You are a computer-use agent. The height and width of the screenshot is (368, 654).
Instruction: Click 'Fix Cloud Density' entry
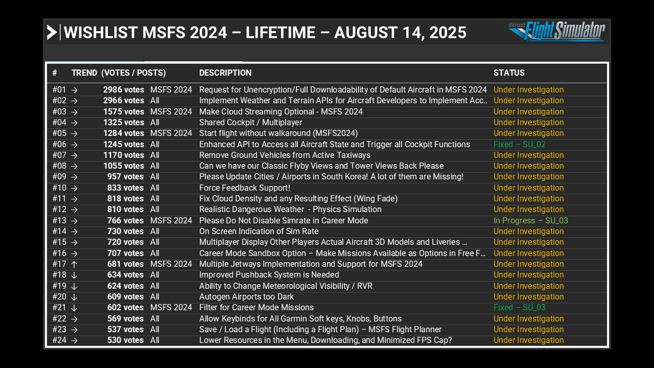pyautogui.click(x=298, y=199)
